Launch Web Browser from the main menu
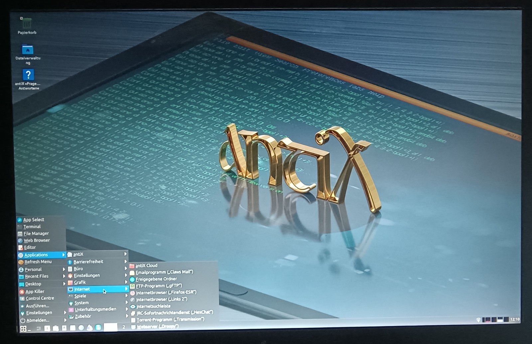The height and width of the screenshot is (344, 532). [41, 241]
